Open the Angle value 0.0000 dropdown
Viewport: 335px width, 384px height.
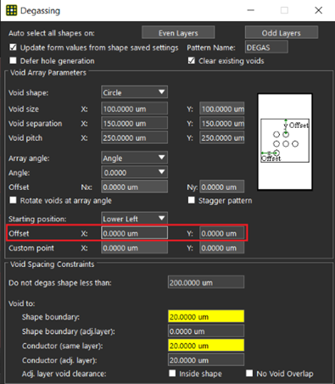134,172
